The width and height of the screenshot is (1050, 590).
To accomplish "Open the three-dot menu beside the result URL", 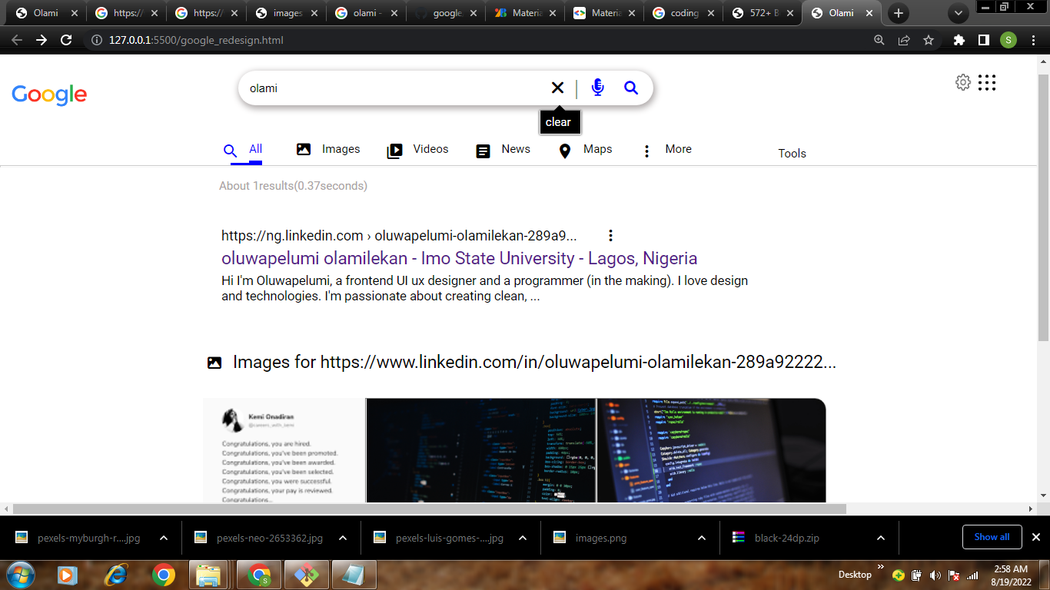I will tap(610, 236).
